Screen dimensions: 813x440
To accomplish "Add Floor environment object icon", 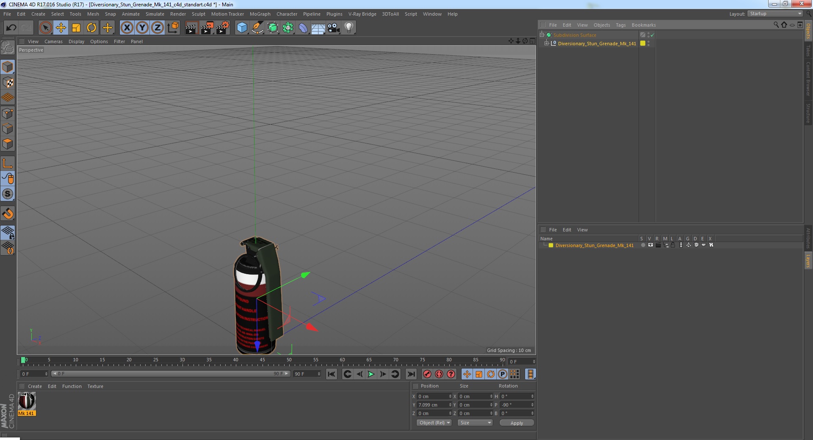I will tap(318, 28).
